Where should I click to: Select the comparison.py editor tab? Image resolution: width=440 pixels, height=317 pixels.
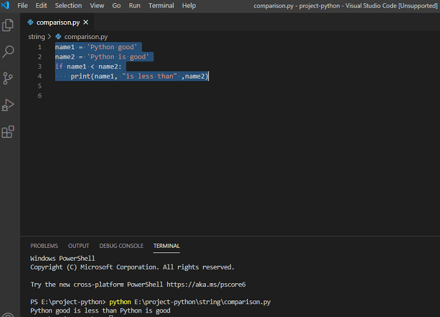pyautogui.click(x=58, y=22)
